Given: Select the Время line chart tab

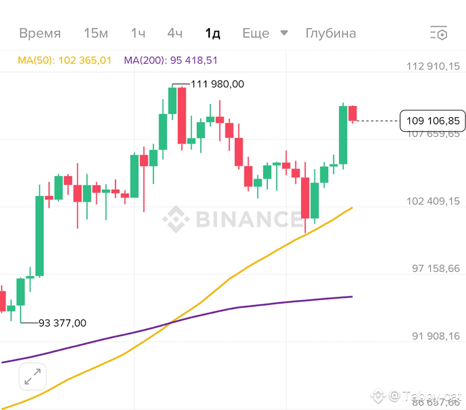Looking at the screenshot, I should [40, 33].
